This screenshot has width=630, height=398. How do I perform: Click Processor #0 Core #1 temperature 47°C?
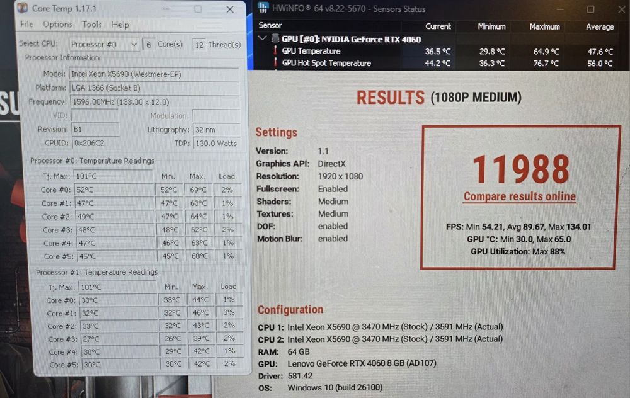pos(115,203)
